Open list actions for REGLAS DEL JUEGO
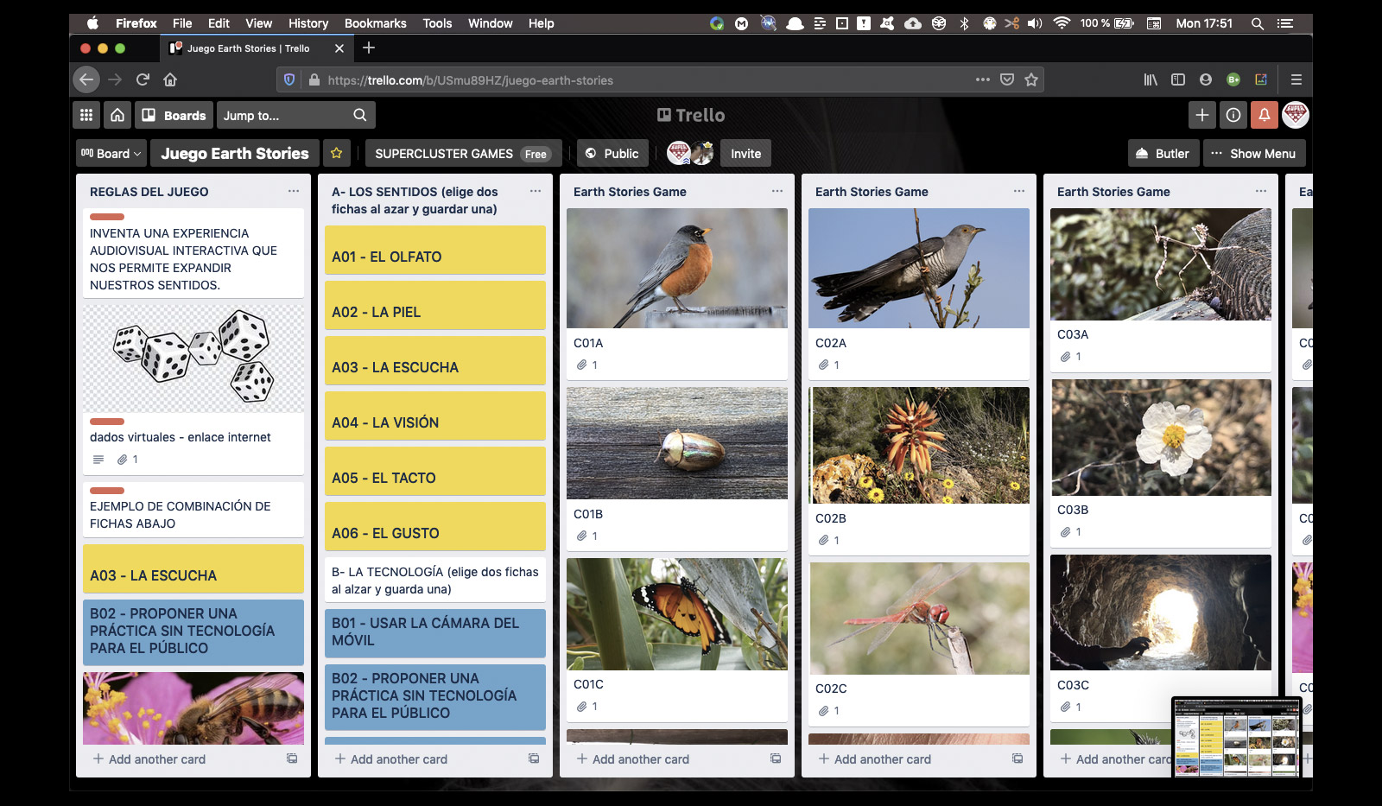This screenshot has height=806, width=1382. coord(294,191)
